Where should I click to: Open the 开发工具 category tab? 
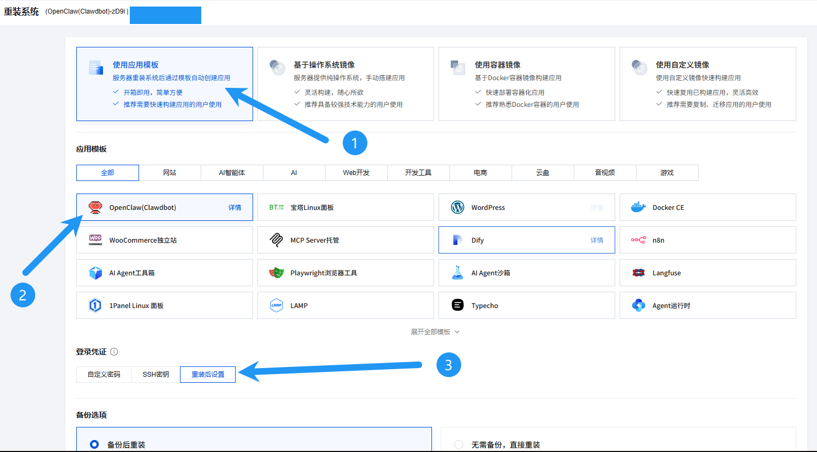coord(418,173)
